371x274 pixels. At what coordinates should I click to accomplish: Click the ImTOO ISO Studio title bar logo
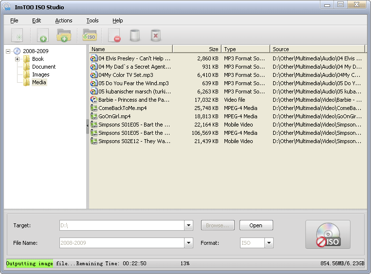pos(7,6)
